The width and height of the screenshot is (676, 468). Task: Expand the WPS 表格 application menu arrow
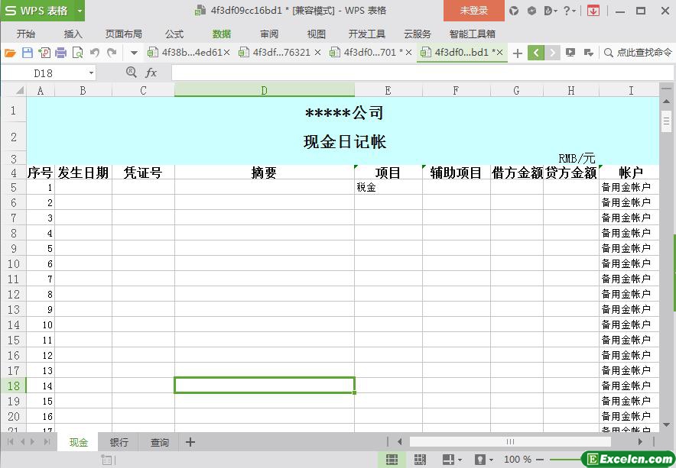pos(80,11)
